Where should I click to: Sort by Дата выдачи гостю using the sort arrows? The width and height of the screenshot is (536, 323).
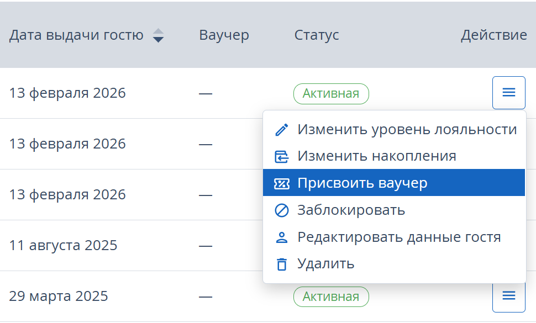point(158,35)
